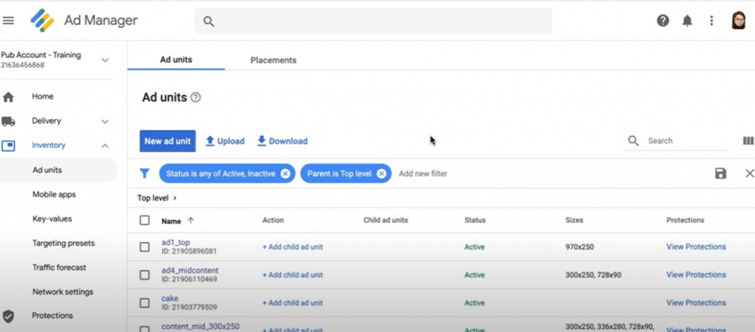Click the Child ad units column header

click(386, 220)
